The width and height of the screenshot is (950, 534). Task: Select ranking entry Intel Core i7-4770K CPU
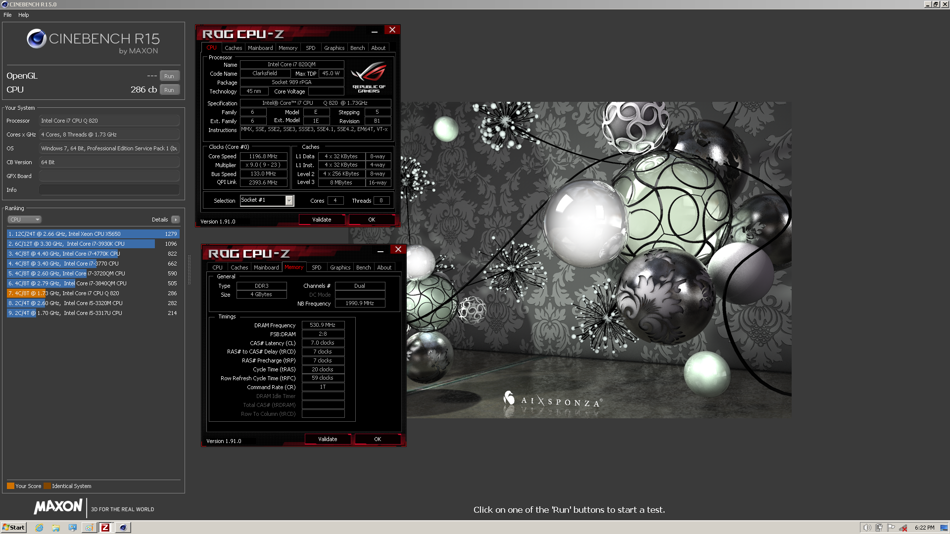point(93,254)
